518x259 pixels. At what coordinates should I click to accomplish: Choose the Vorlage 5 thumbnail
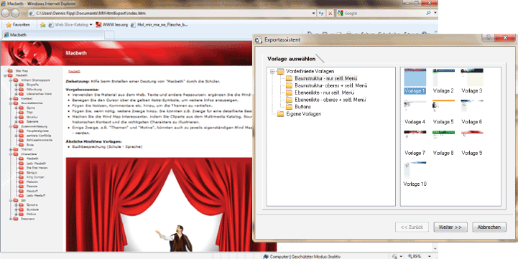[443, 112]
